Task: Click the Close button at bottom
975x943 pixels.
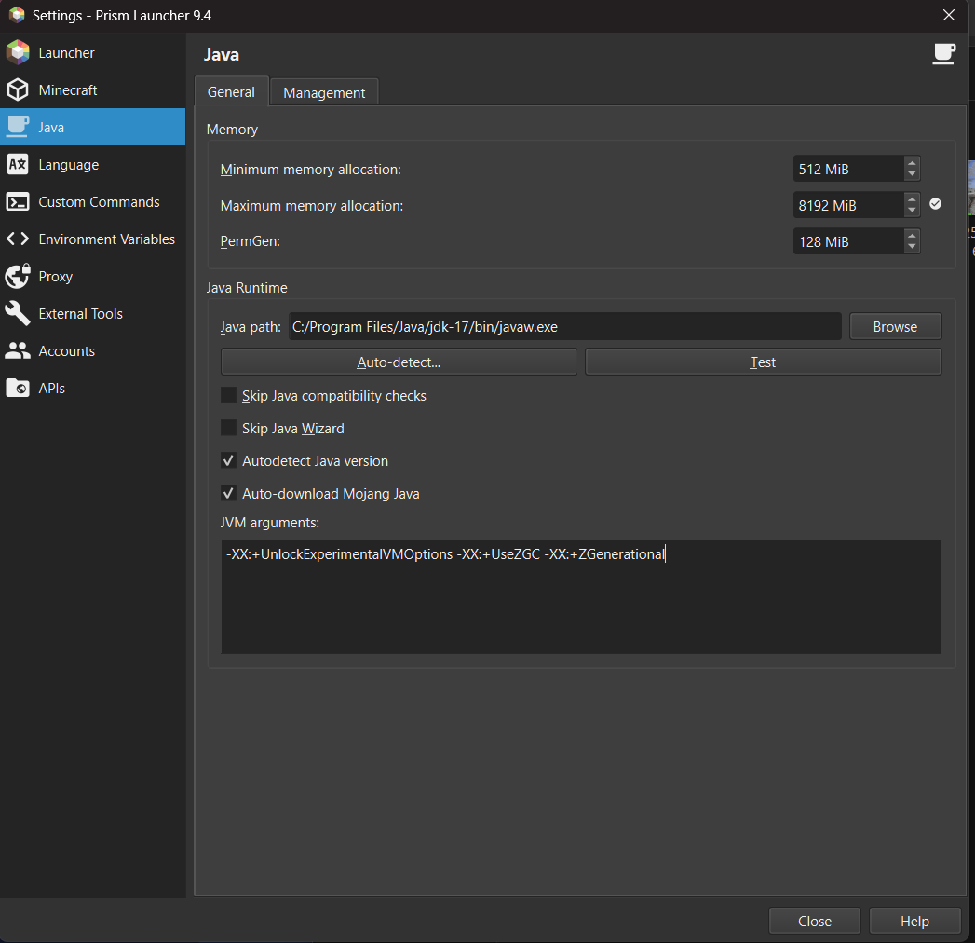Action: click(x=815, y=922)
